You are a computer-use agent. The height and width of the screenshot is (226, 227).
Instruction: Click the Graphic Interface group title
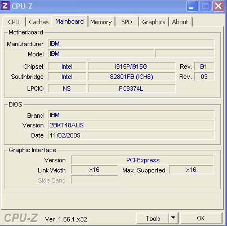click(x=32, y=150)
